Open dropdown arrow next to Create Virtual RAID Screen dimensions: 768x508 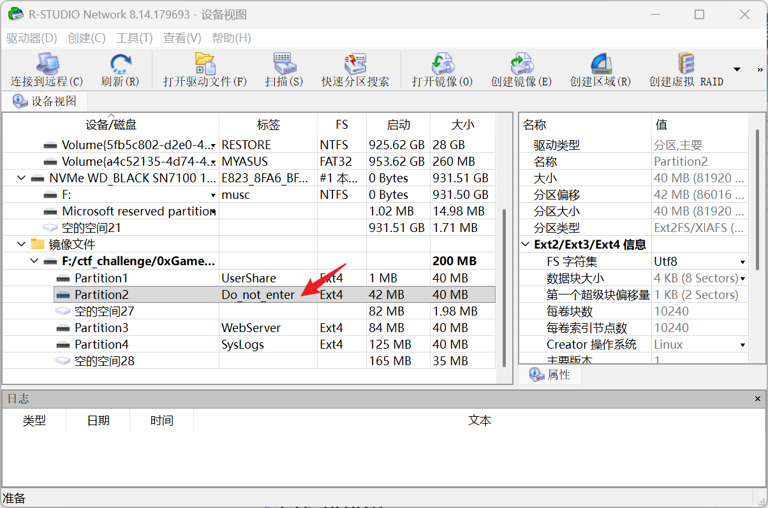coord(737,69)
